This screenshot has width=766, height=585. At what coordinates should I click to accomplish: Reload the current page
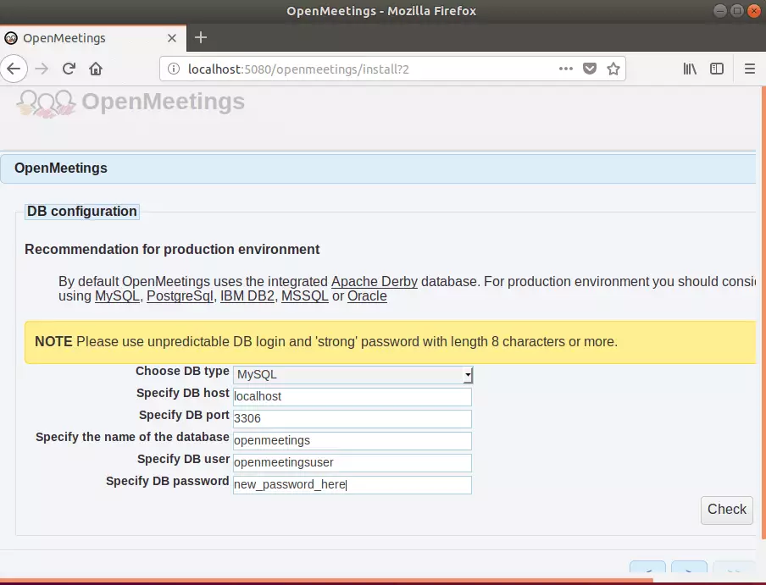(69, 69)
